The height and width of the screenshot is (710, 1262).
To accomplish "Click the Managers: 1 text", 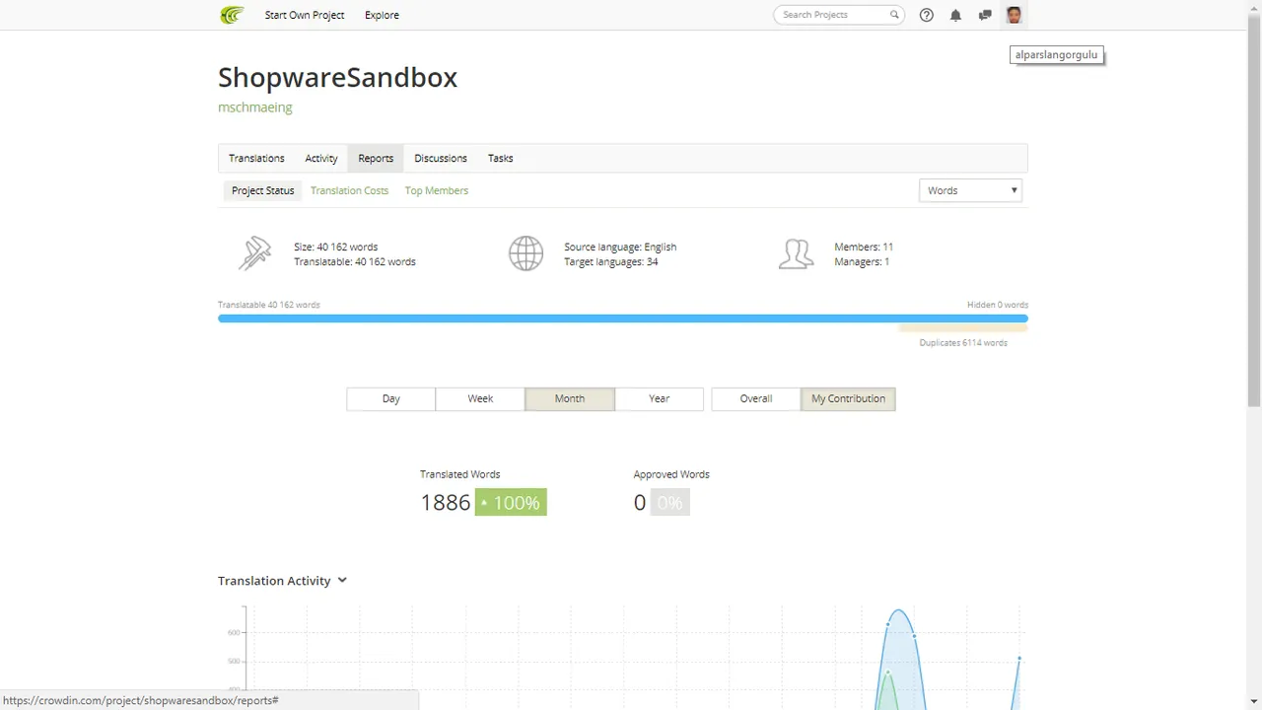I will (x=862, y=261).
